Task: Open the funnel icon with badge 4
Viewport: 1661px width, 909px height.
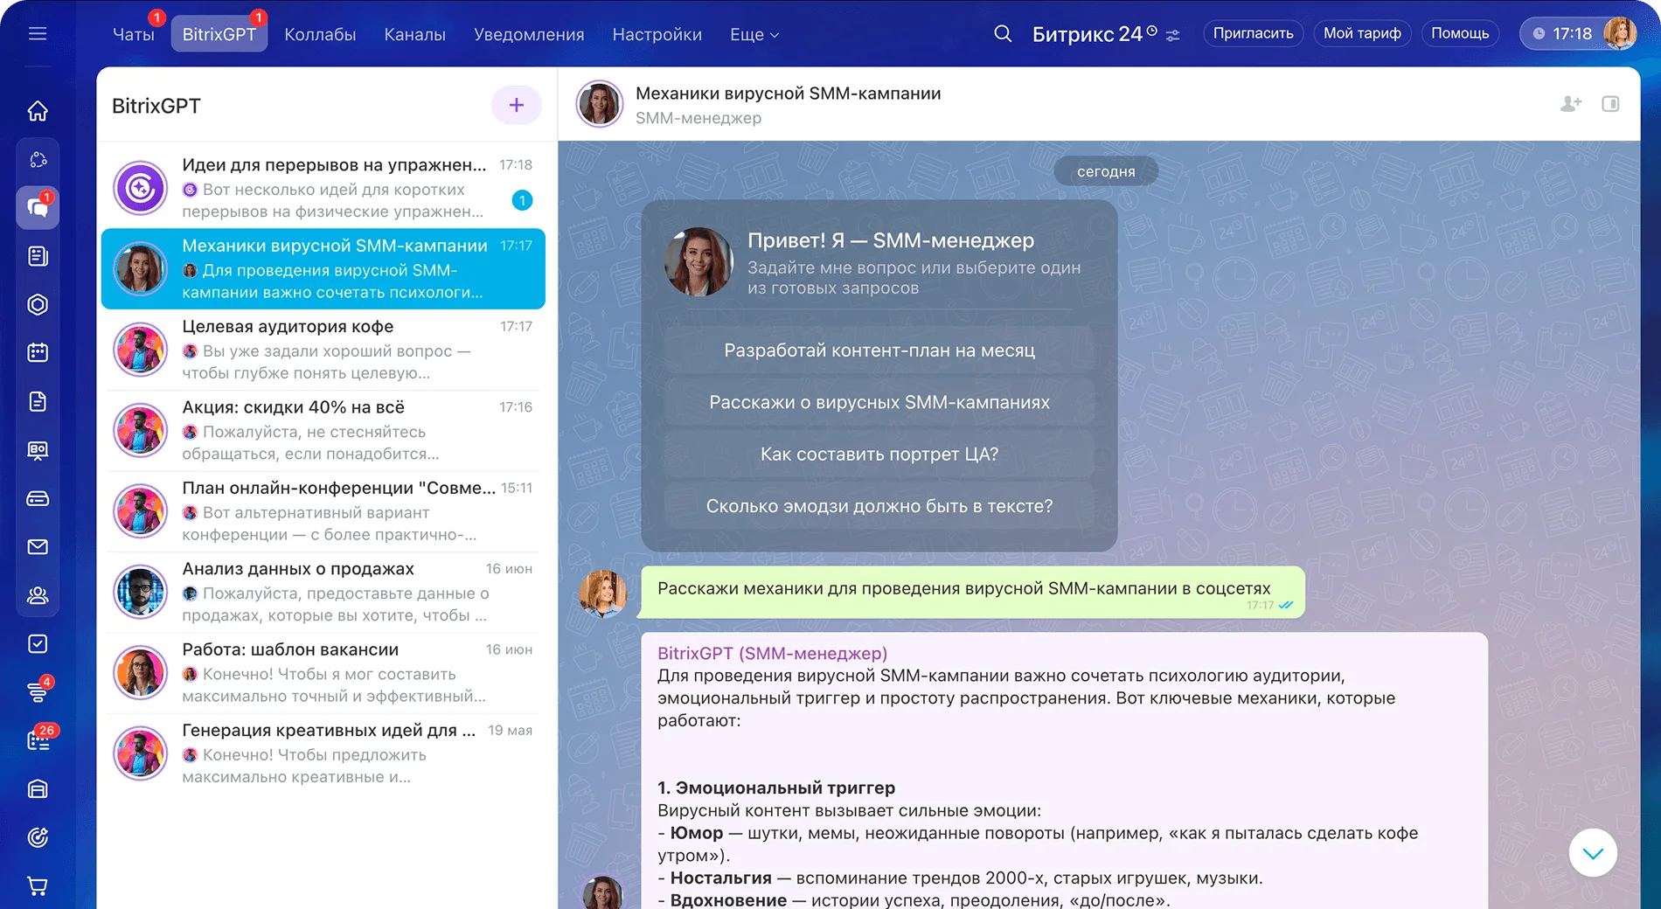Action: pos(38,692)
